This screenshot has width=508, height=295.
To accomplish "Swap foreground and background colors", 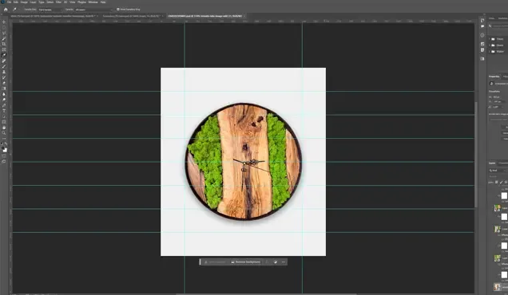I will click(6, 144).
